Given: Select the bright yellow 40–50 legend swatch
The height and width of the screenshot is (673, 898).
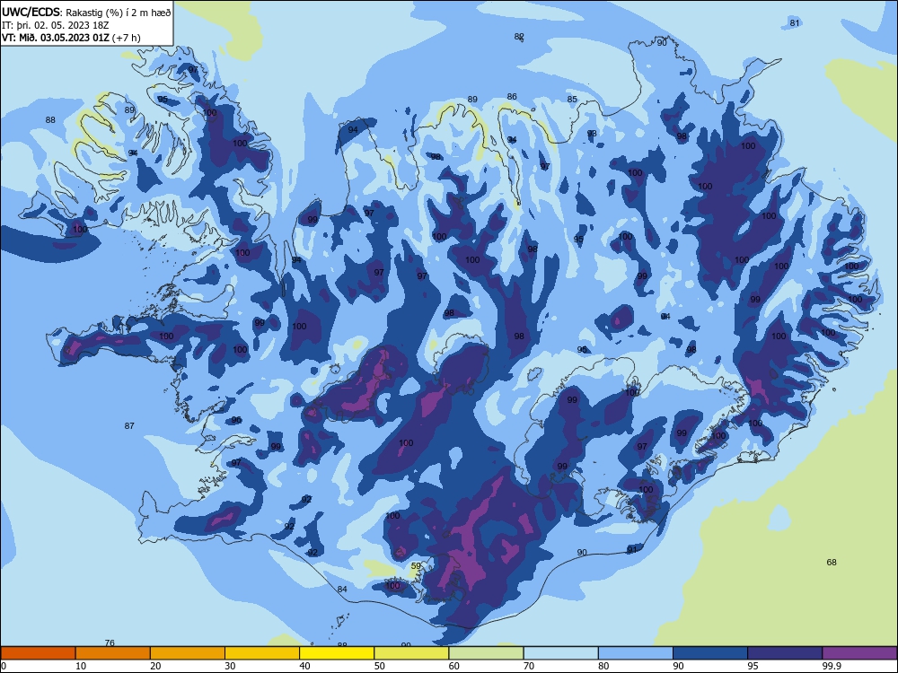Looking at the screenshot, I should click(337, 653).
